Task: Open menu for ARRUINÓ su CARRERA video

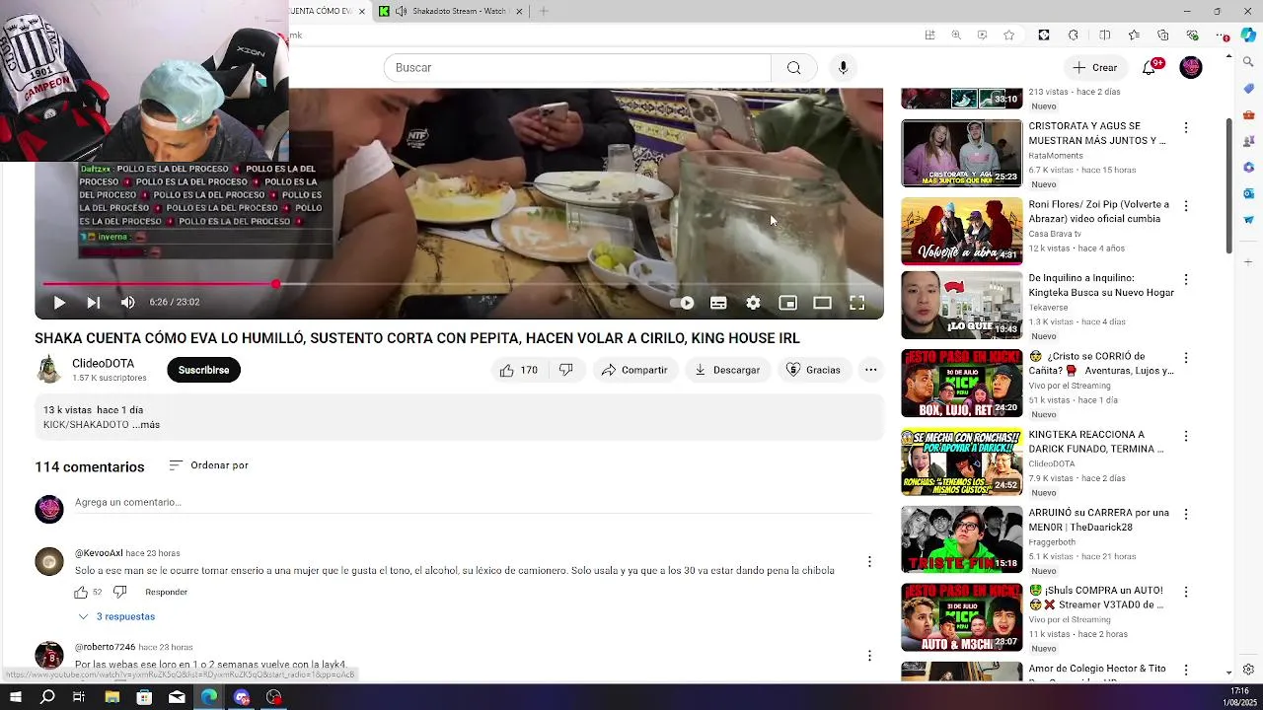Action: click(x=1186, y=514)
